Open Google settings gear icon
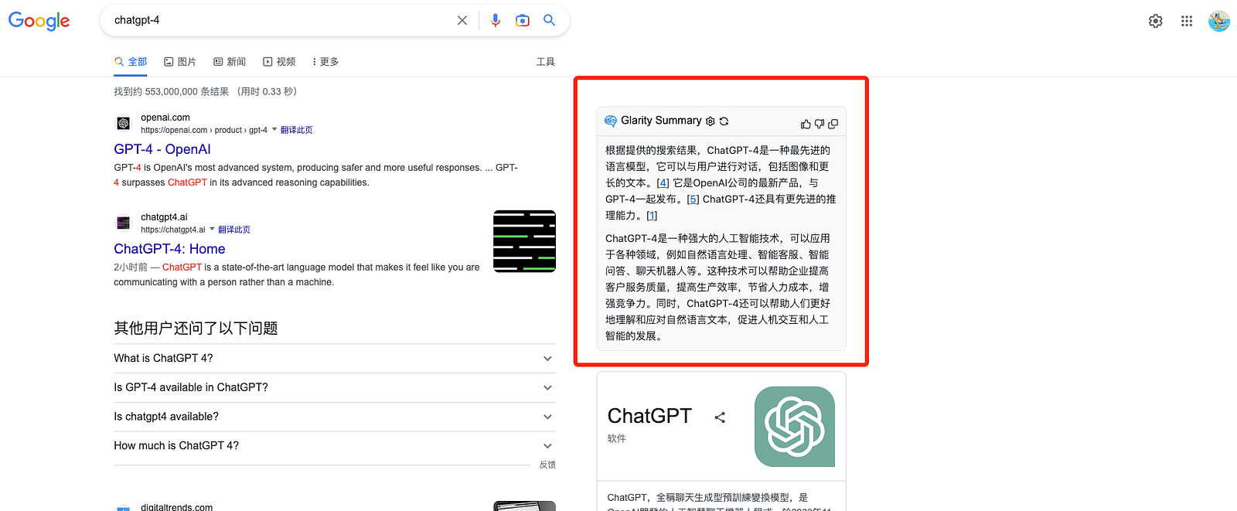This screenshot has height=511, width=1237. (1155, 21)
